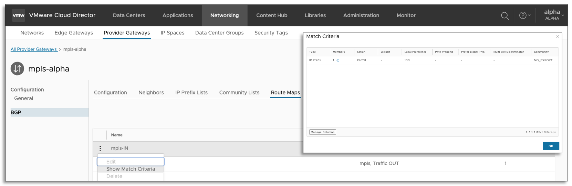572x186 pixels.
Task: Click the Manage Columns button
Action: pos(322,132)
